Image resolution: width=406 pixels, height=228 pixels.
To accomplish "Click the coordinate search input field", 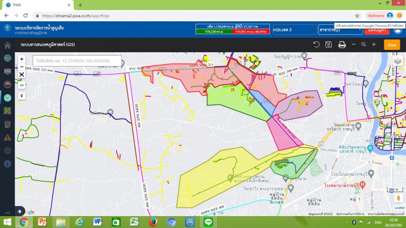I will (x=77, y=61).
